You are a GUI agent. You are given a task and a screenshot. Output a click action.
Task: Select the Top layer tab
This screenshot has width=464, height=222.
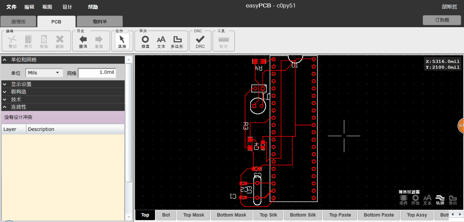coord(145,215)
